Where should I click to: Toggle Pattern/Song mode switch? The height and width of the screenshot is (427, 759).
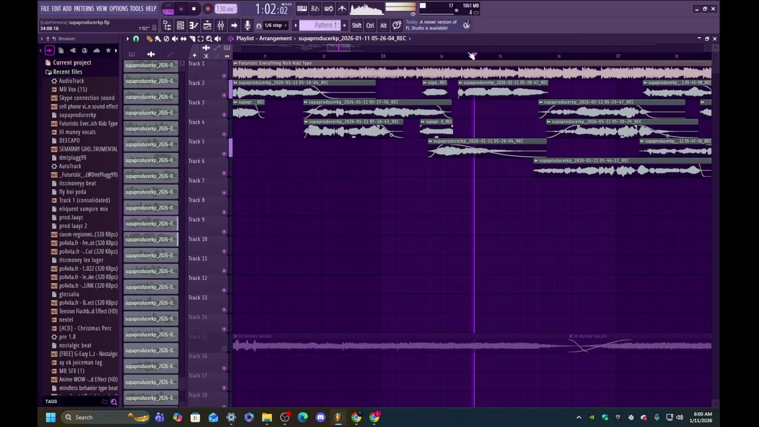click(168, 9)
